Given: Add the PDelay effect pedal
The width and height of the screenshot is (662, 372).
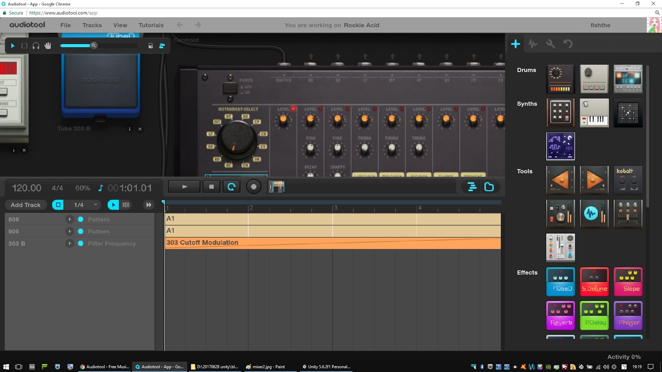Looking at the screenshot, I should (594, 315).
